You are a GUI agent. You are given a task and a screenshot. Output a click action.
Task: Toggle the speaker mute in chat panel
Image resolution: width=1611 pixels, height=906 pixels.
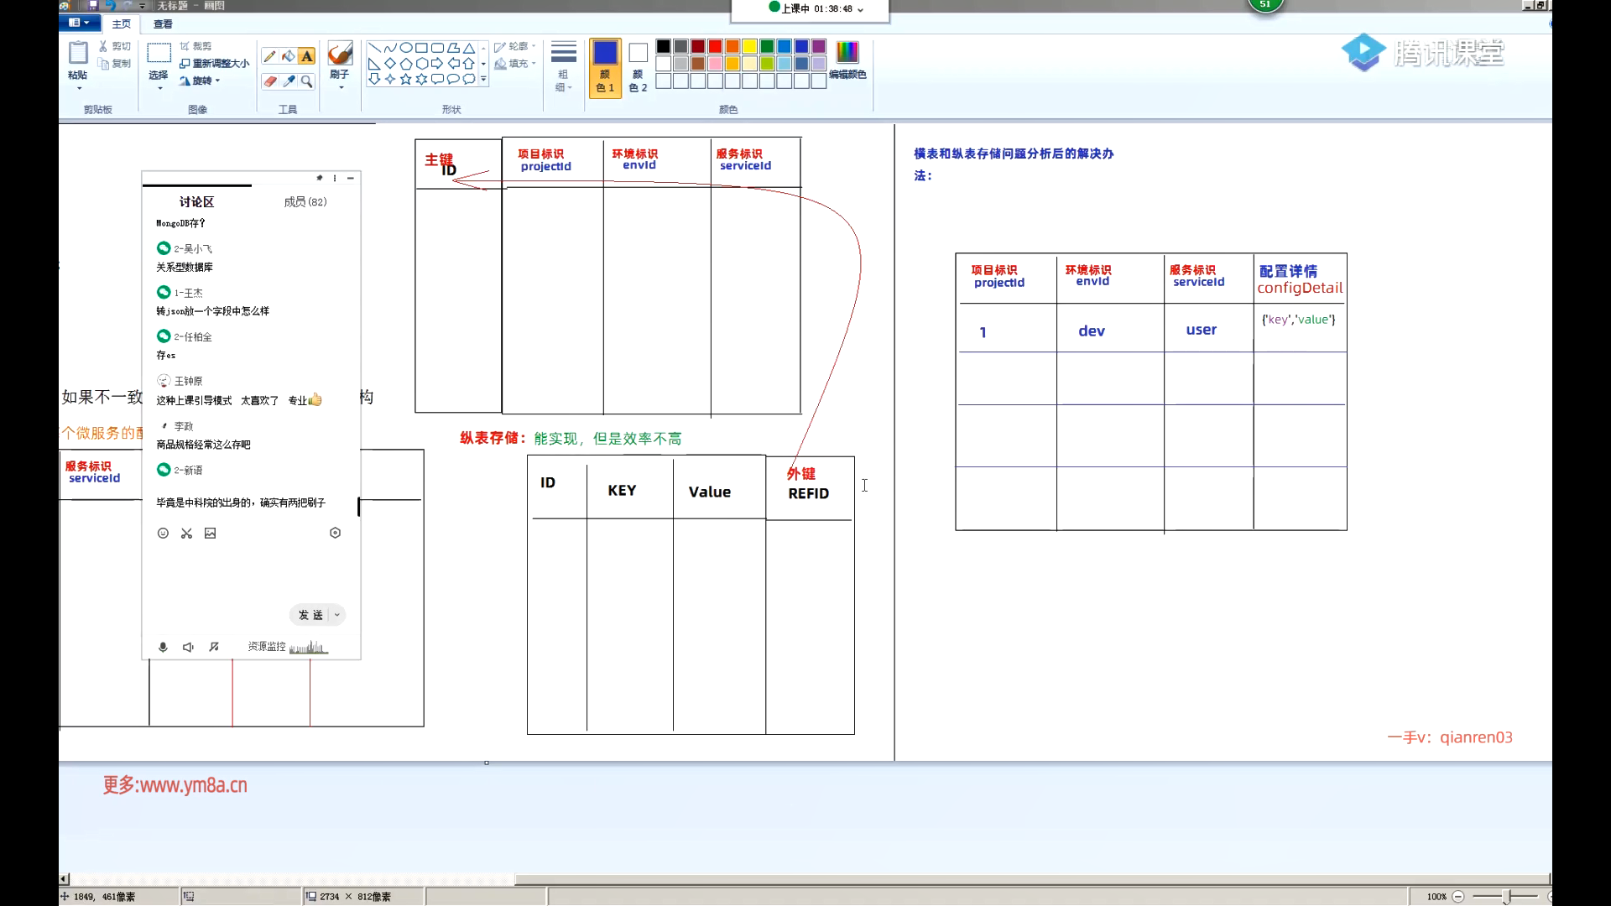pyautogui.click(x=188, y=647)
